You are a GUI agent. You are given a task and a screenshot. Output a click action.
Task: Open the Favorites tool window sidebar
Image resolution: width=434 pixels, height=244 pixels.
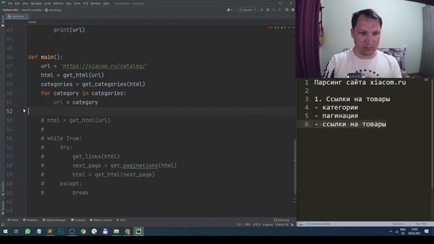pyautogui.click(x=3, y=207)
